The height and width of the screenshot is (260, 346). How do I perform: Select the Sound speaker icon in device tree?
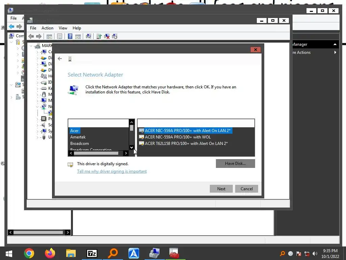pos(44,125)
